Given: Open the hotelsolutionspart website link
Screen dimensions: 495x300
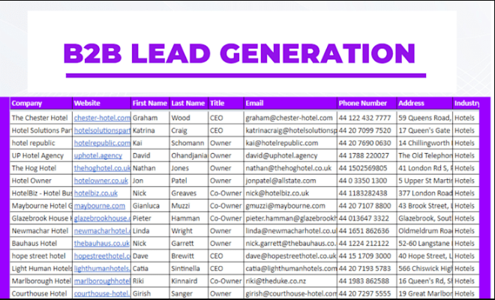Looking at the screenshot, I should [x=102, y=130].
